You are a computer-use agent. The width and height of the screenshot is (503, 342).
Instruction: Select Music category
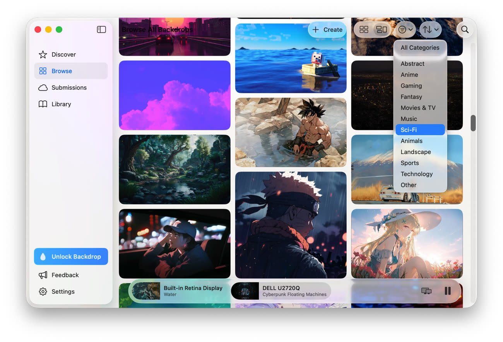[x=420, y=119]
